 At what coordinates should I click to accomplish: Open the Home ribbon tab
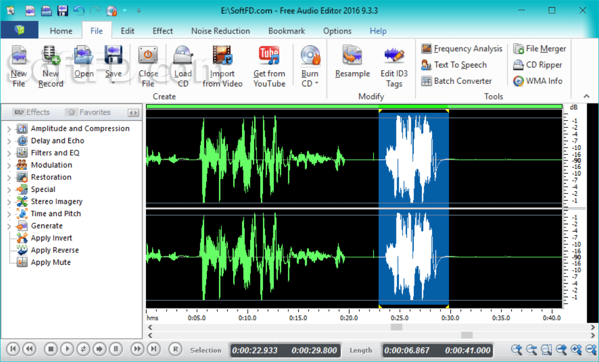click(x=61, y=31)
